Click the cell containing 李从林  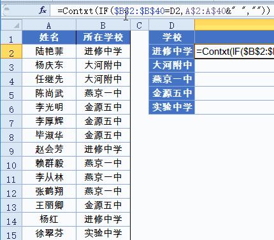pos(49,178)
